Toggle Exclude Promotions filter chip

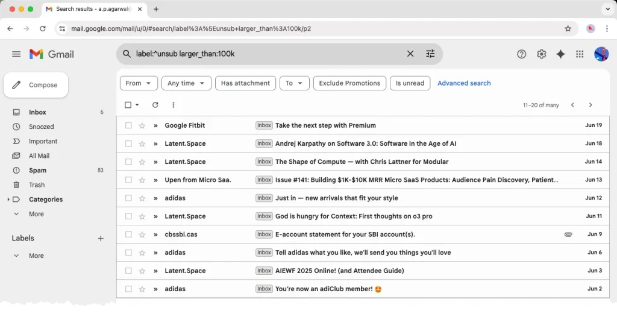[349, 83]
